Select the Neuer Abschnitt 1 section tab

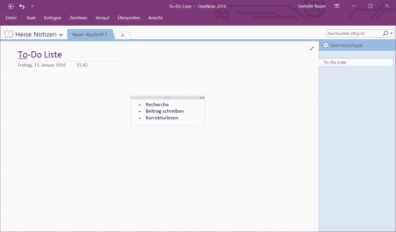pos(90,35)
